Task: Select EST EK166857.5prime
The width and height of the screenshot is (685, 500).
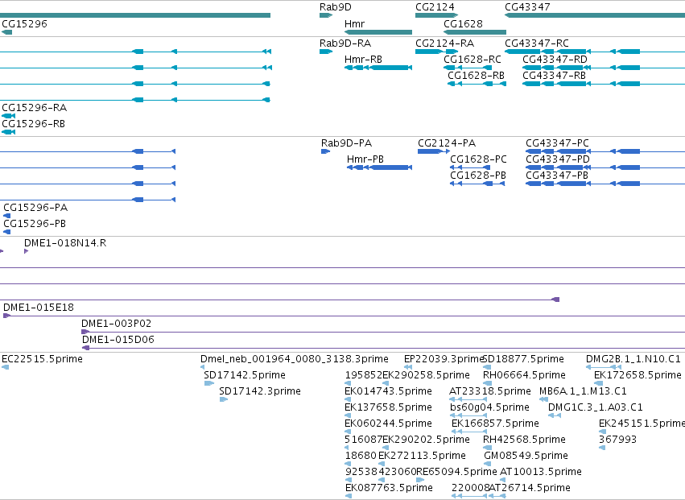Action: point(495,424)
